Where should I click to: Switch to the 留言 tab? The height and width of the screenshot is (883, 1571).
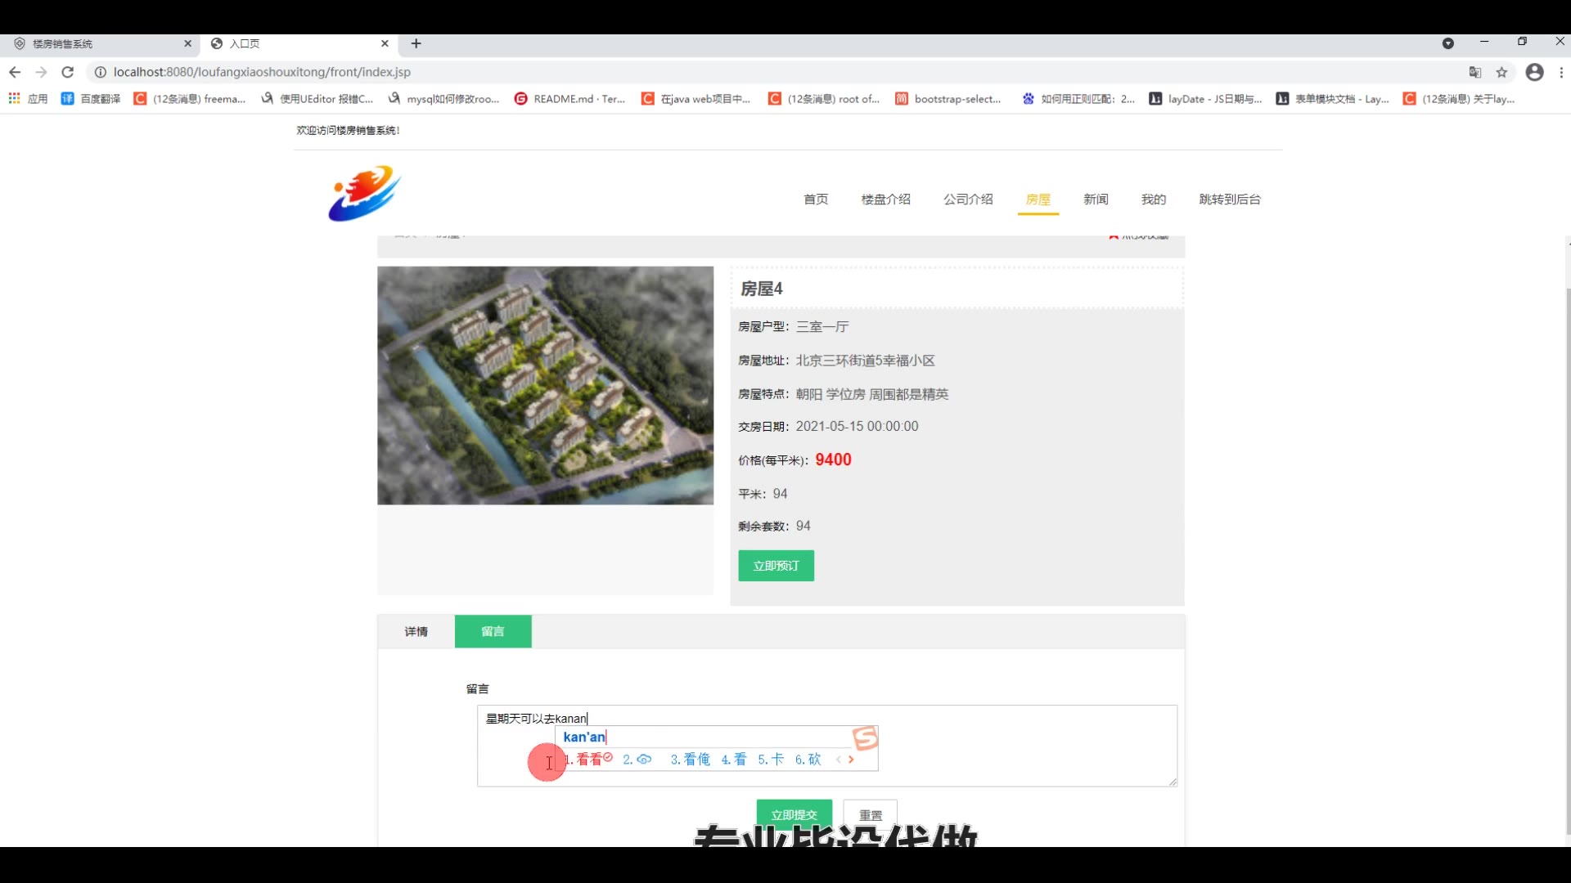493,631
